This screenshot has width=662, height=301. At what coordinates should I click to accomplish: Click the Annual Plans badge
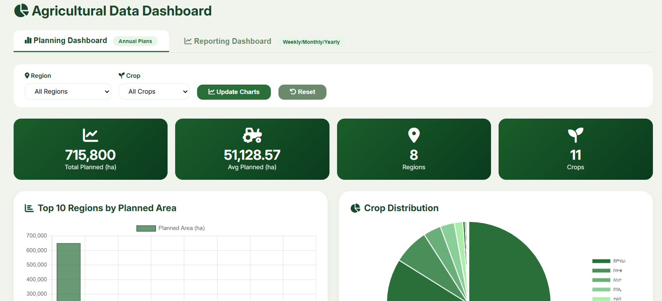[x=135, y=41]
